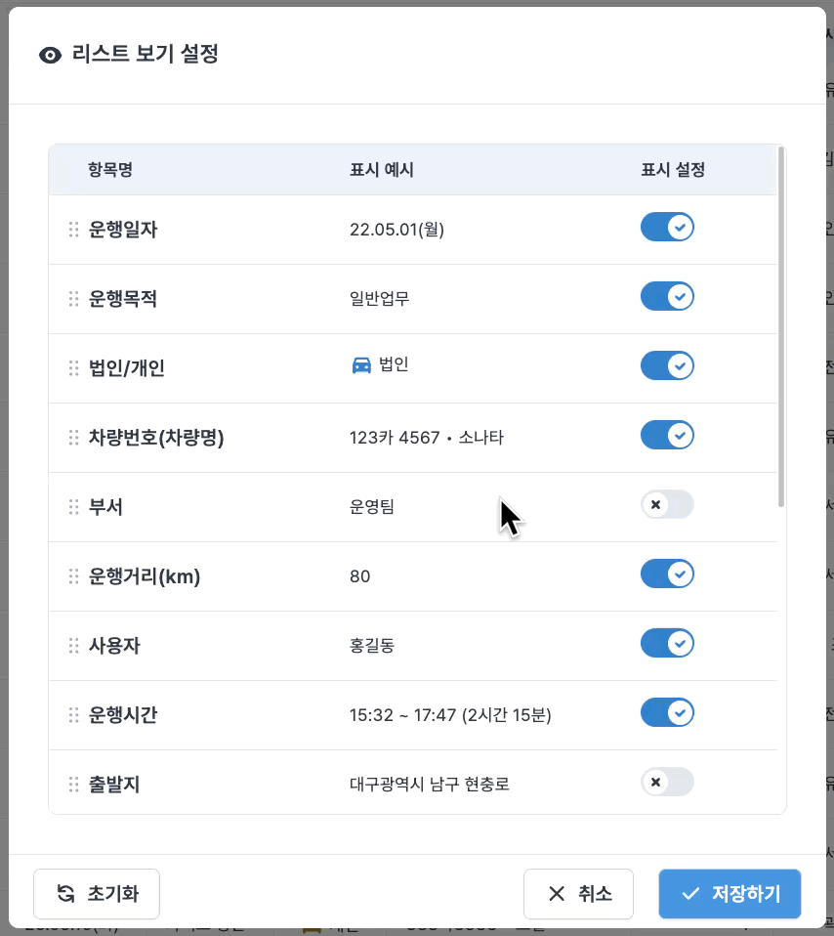Click the drag handle next to 차량번호(차량명)
Screen dimensions: 834x936
pos(73,438)
